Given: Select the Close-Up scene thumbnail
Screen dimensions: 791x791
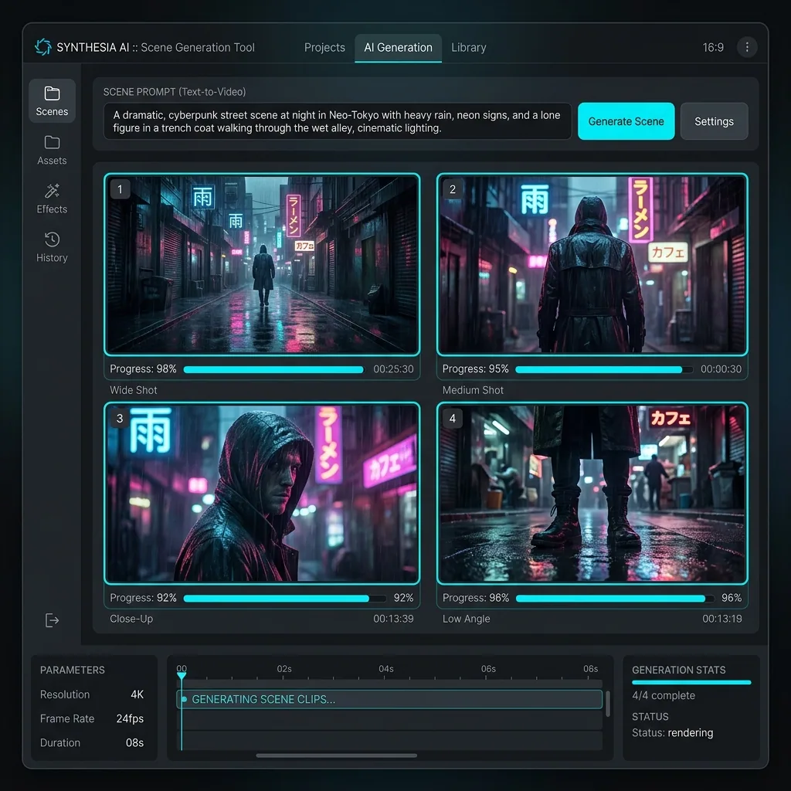Looking at the screenshot, I should (262, 493).
